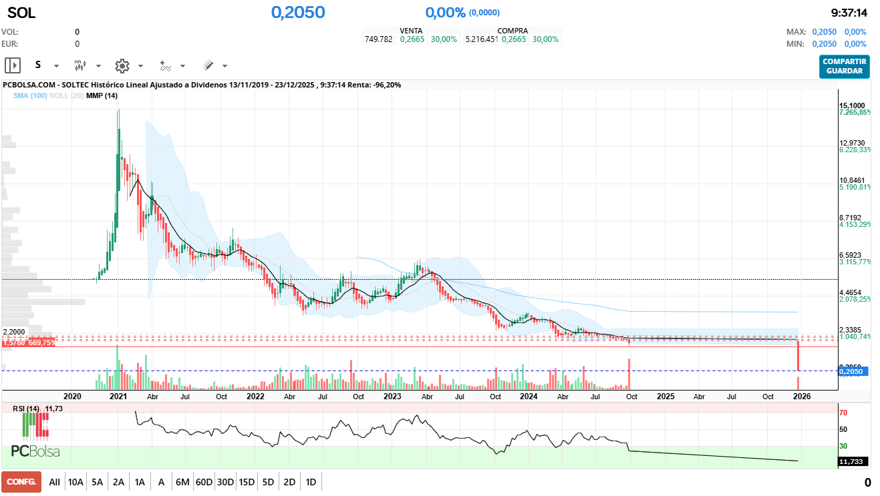Screen dimensions: 880x496
Task: Toggle the BOLL (20) indicator label
Action: click(x=67, y=96)
